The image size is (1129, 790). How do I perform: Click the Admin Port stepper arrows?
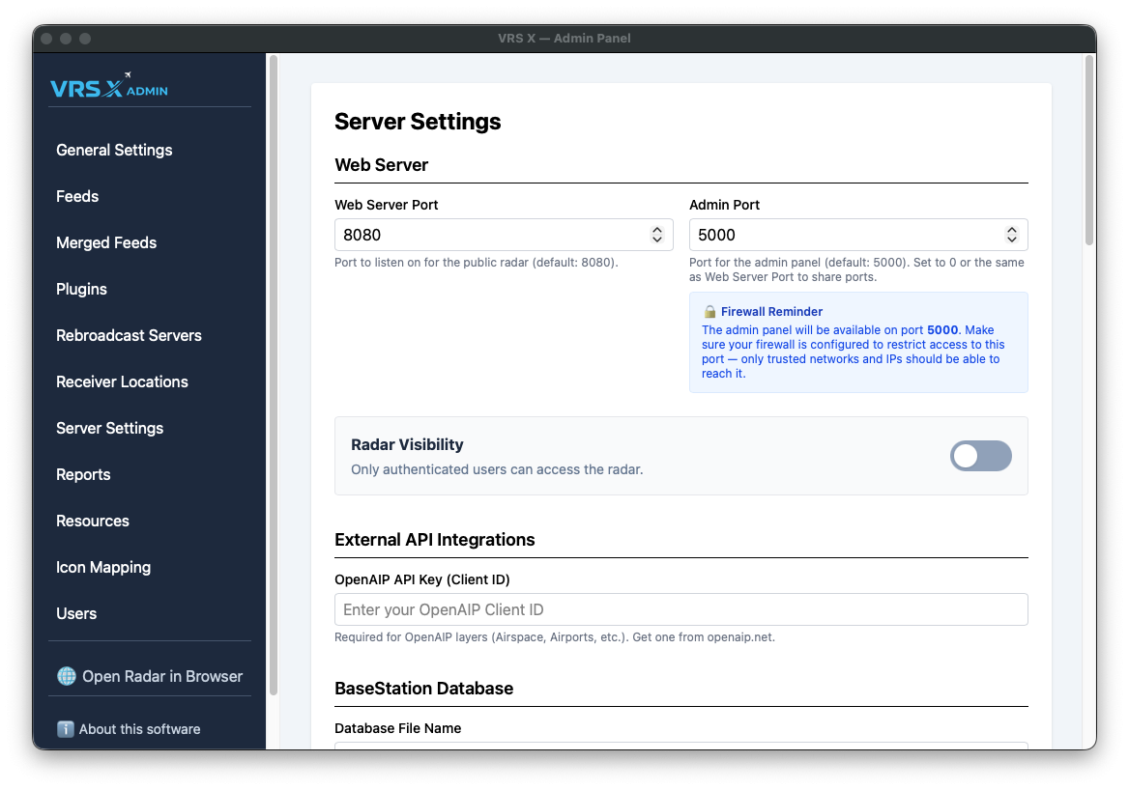click(x=1011, y=235)
